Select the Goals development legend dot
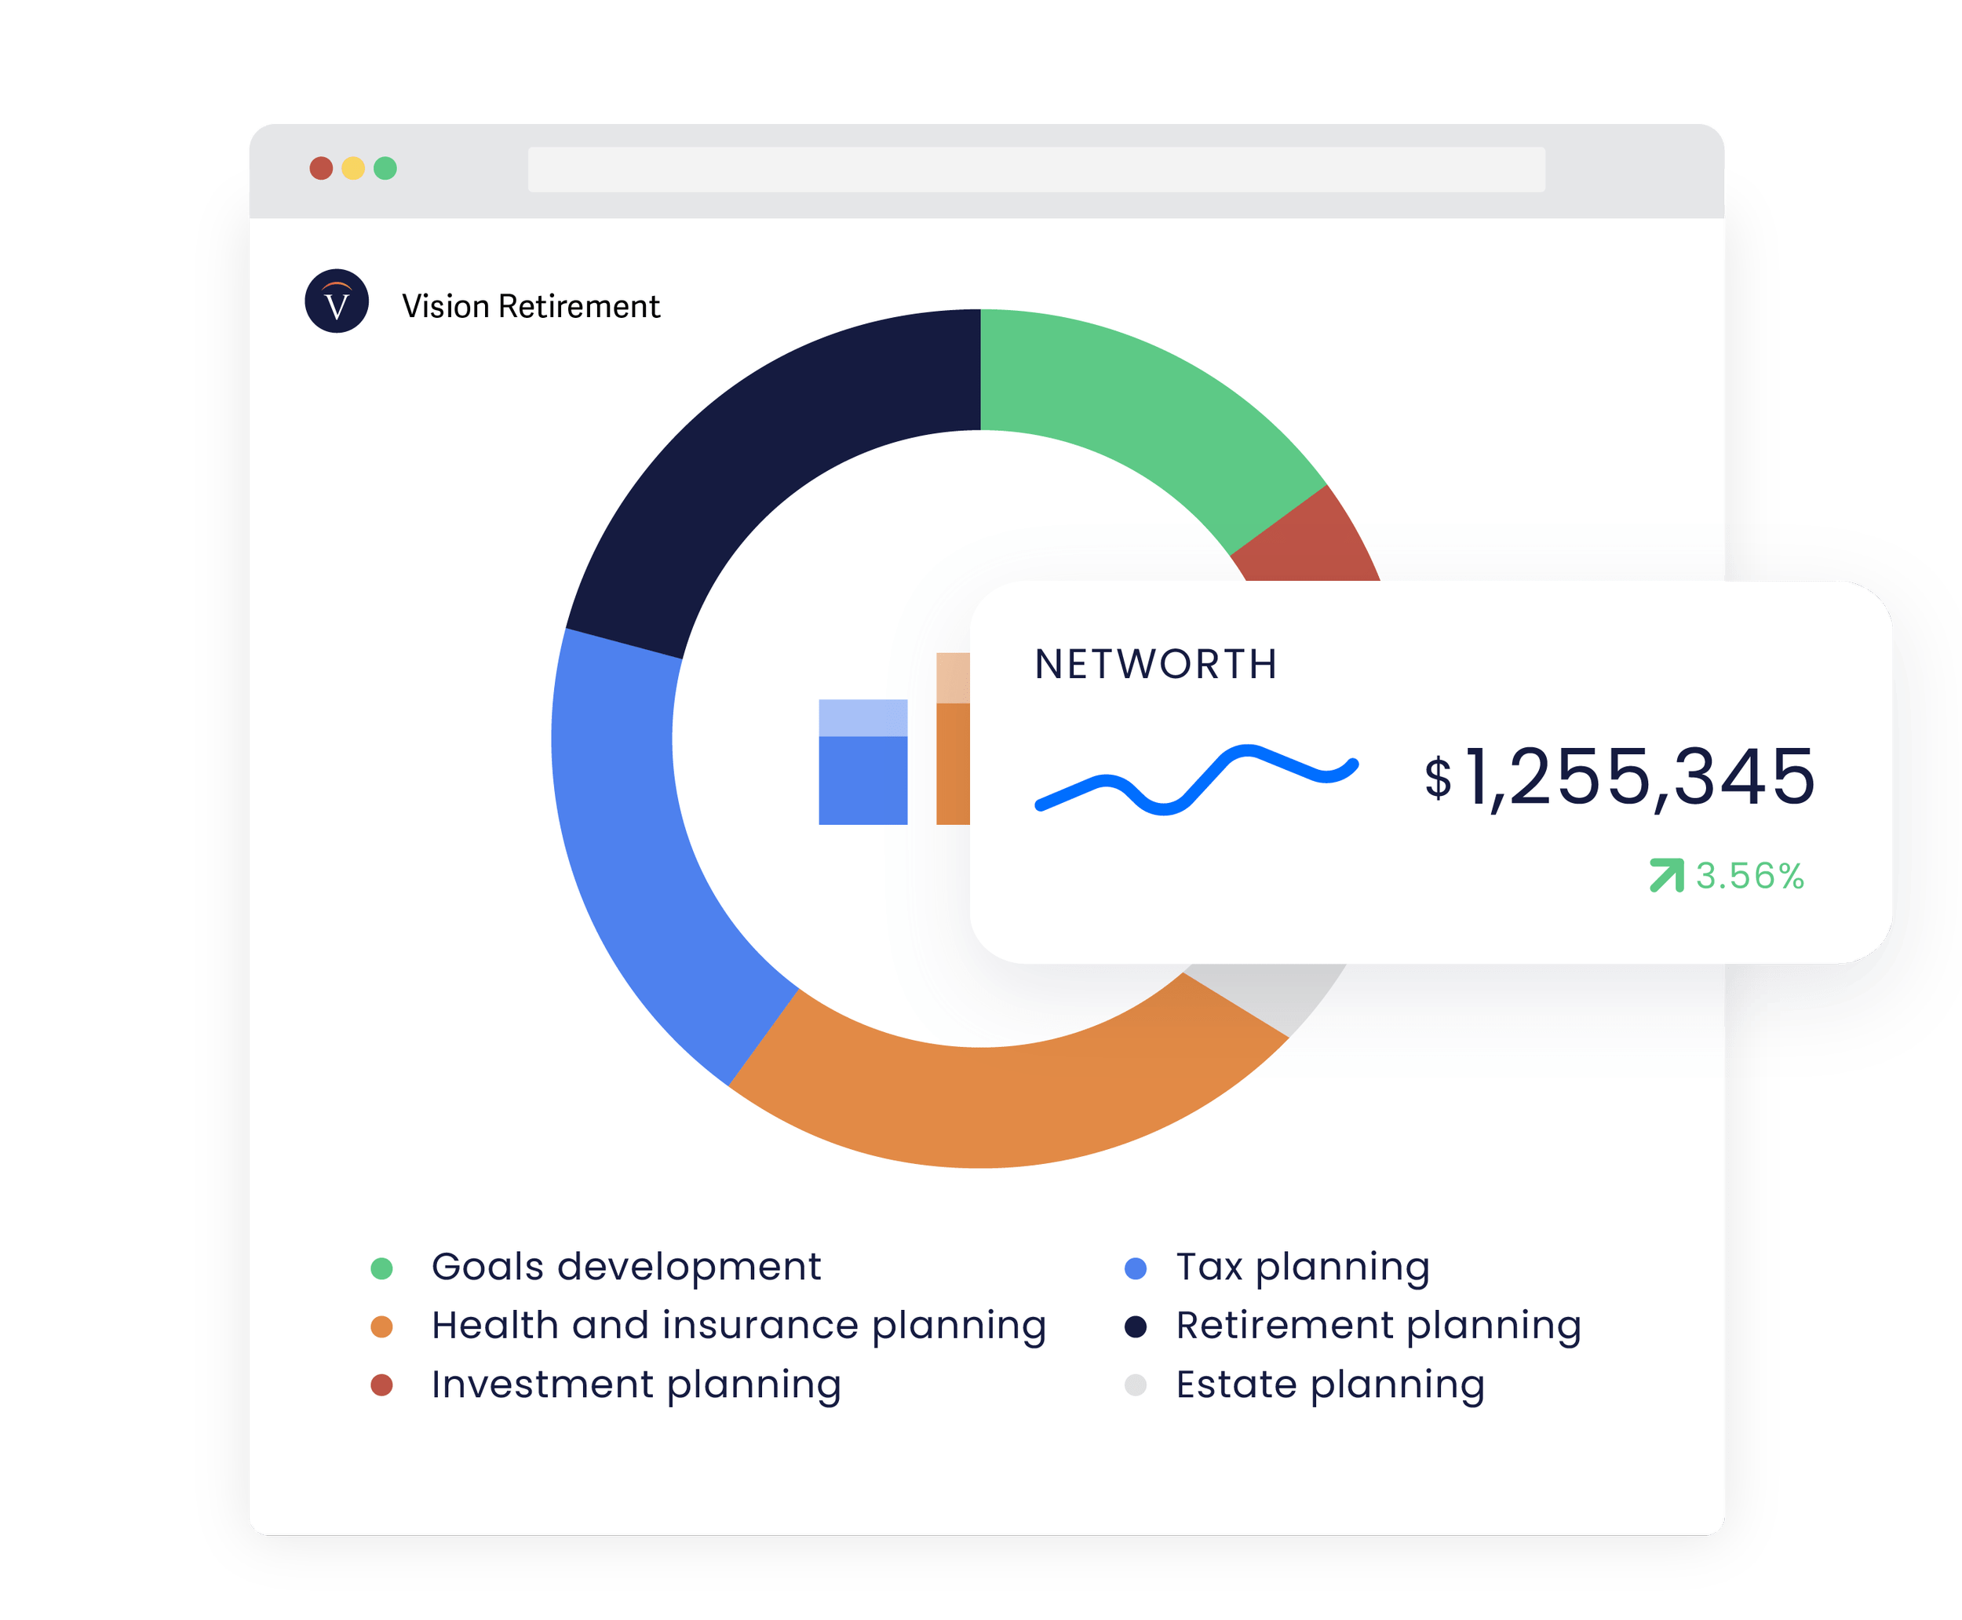The width and height of the screenshot is (1962, 1620). [x=381, y=1268]
